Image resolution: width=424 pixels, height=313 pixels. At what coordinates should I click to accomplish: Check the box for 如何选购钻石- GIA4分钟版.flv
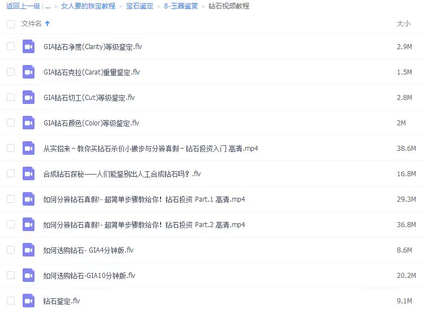tap(11, 250)
